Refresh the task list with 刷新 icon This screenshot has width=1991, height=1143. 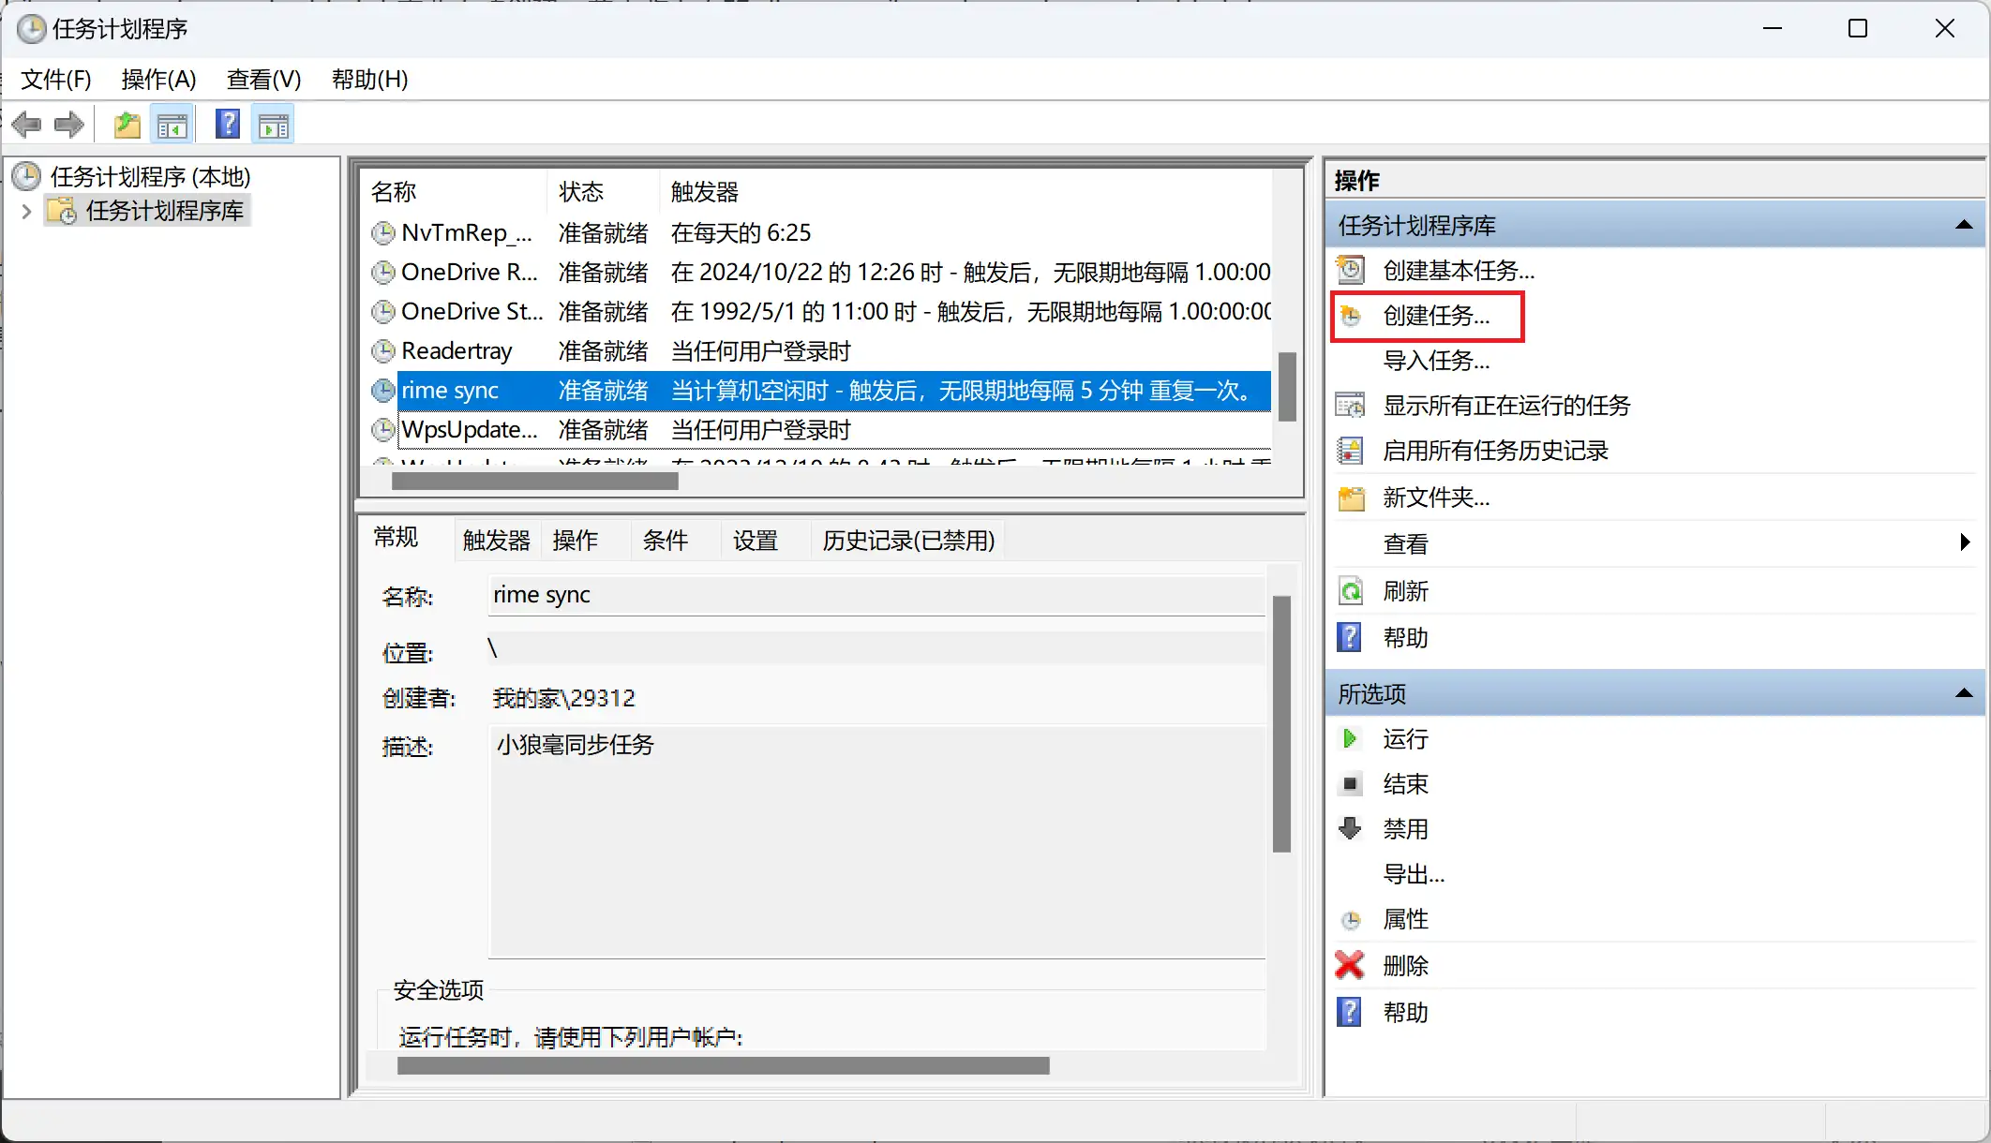click(1350, 590)
